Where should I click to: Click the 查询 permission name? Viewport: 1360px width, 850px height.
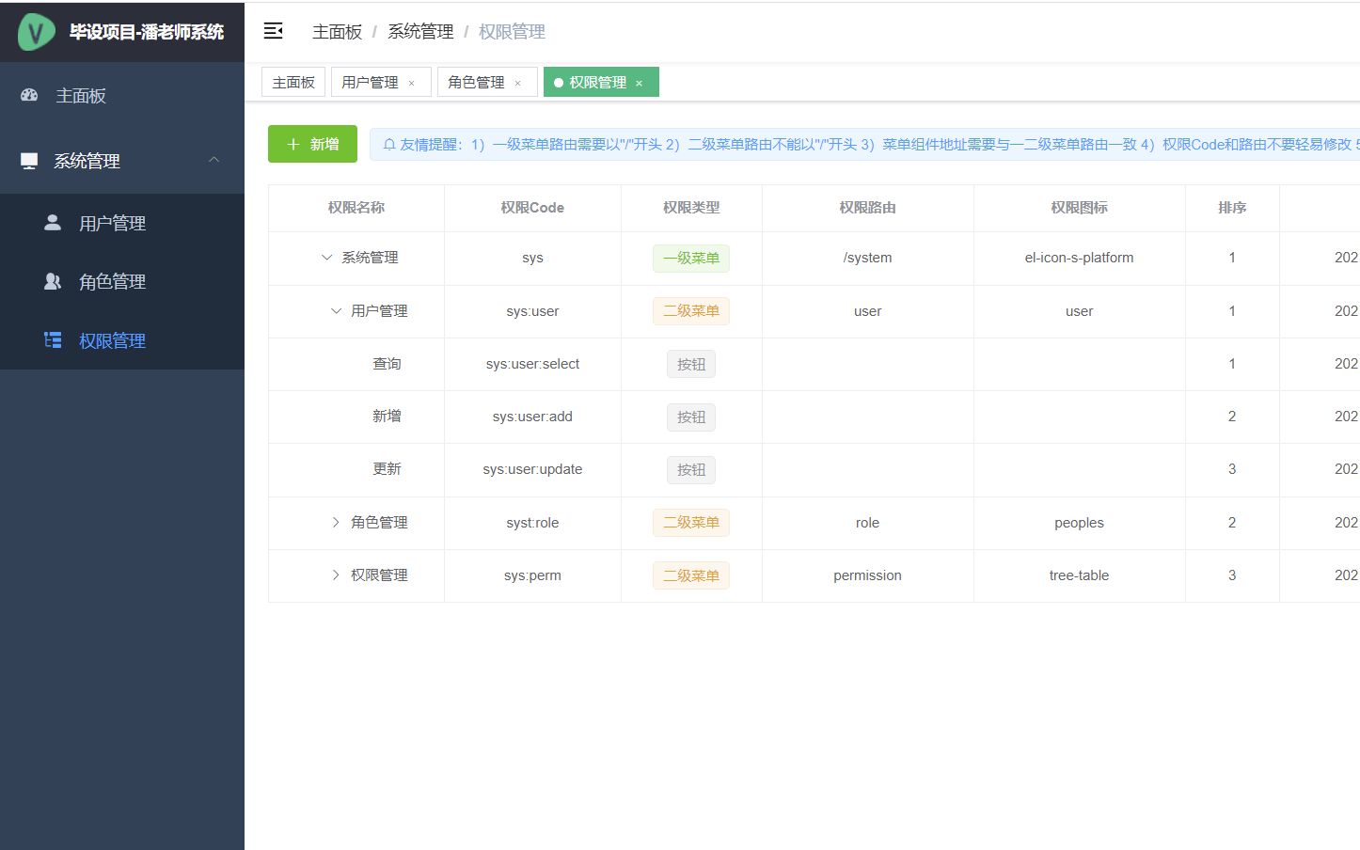pos(387,364)
